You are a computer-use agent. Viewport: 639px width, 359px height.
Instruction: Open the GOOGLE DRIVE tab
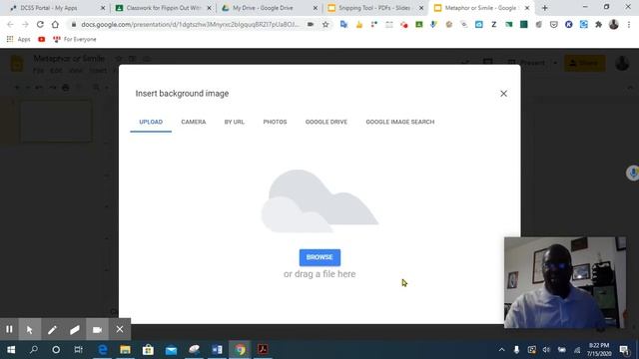(x=326, y=122)
